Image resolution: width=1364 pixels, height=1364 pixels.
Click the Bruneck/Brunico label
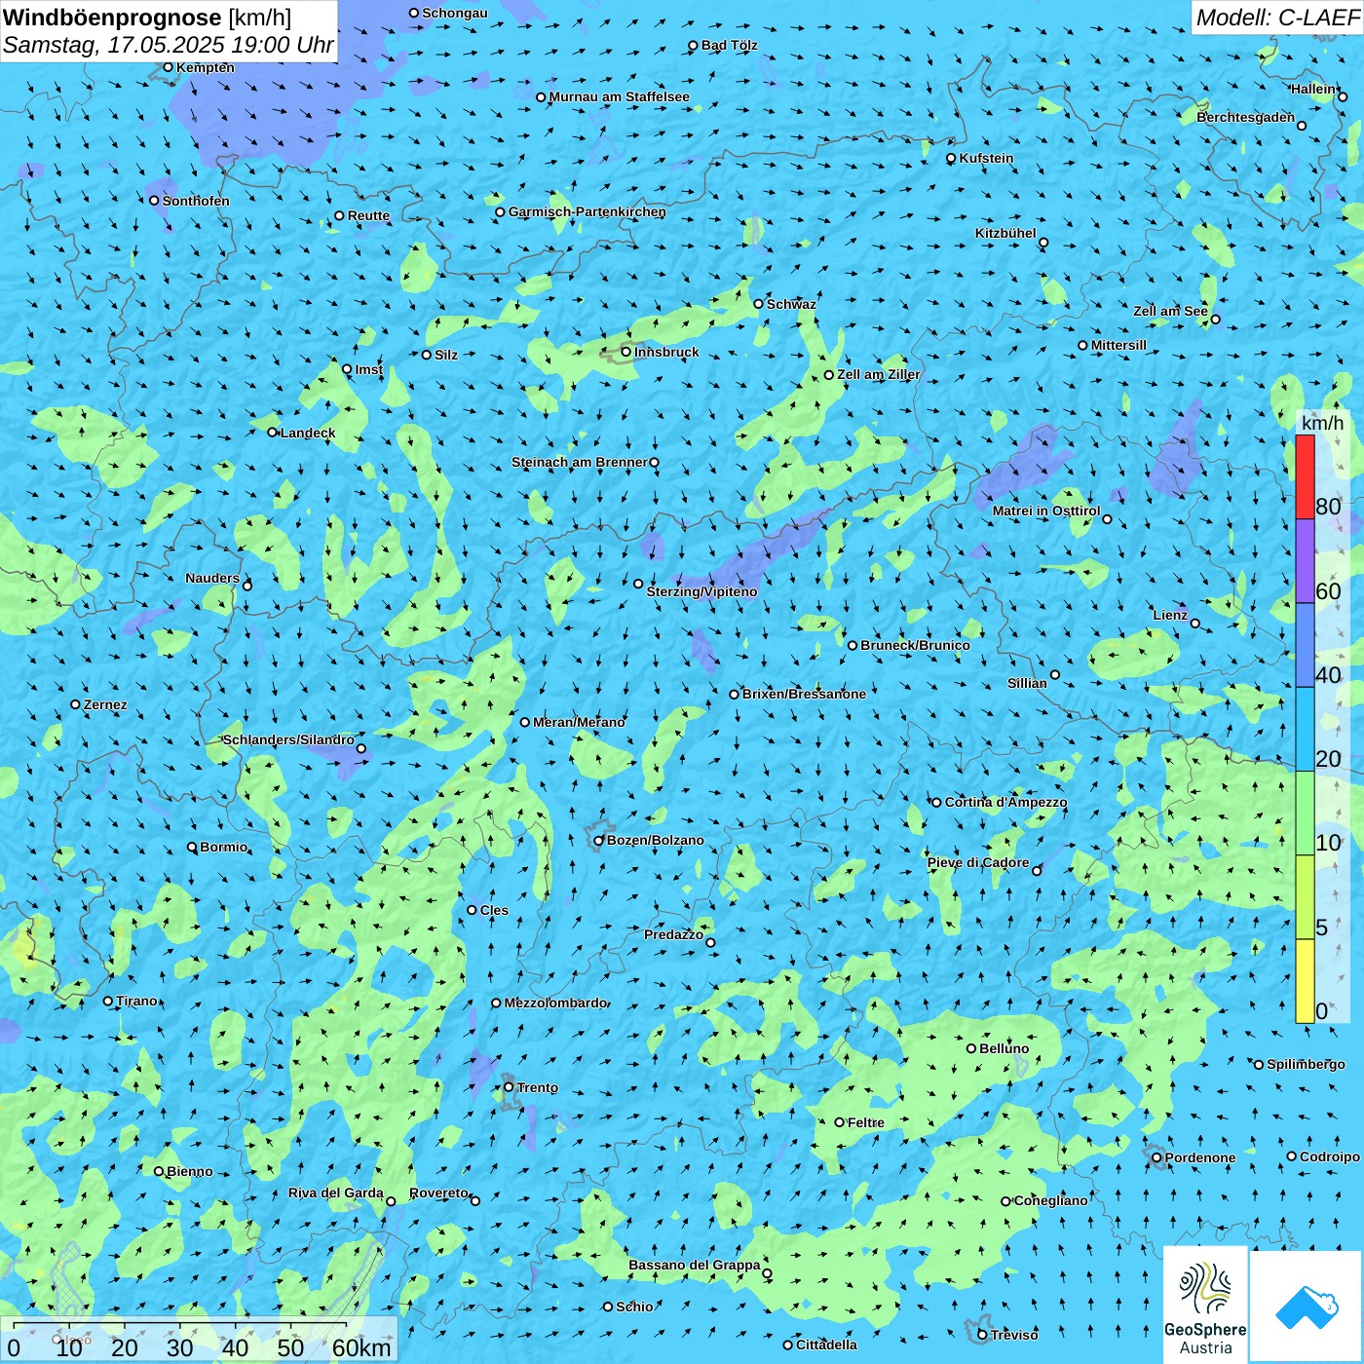tap(915, 645)
